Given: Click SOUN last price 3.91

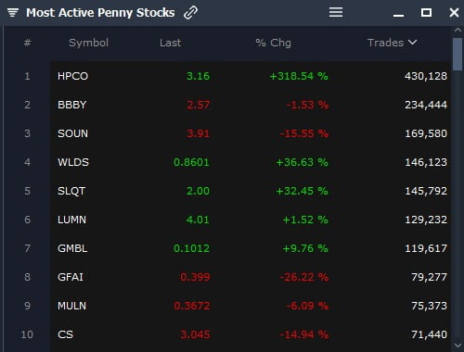Looking at the screenshot, I should tap(198, 133).
